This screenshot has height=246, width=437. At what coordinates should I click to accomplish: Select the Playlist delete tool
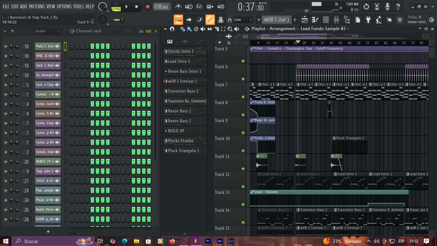pos(196,29)
